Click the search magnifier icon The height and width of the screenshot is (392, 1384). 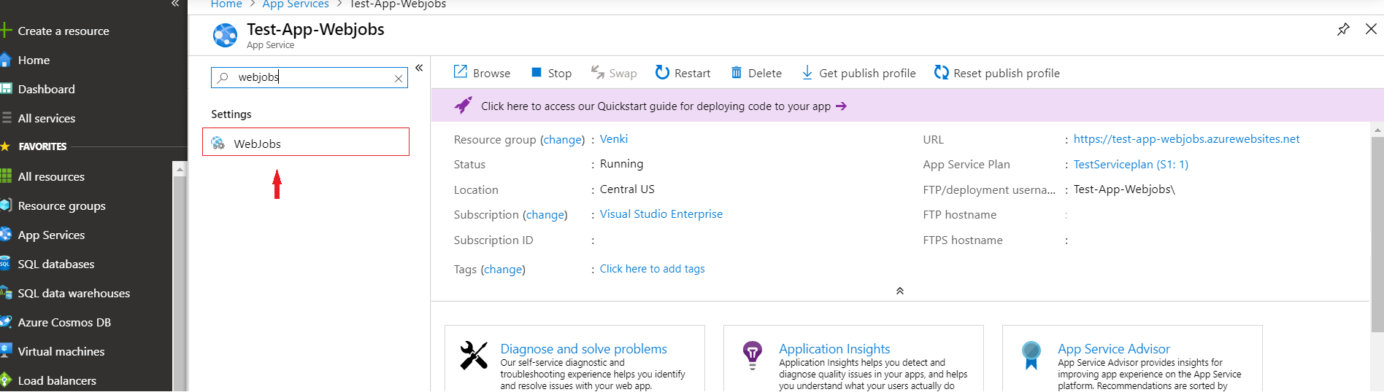coord(223,77)
